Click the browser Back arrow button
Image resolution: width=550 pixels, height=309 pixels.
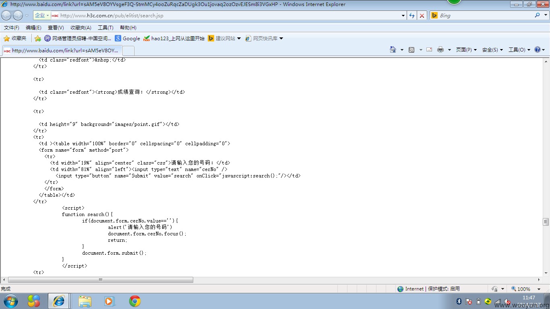(x=6, y=15)
